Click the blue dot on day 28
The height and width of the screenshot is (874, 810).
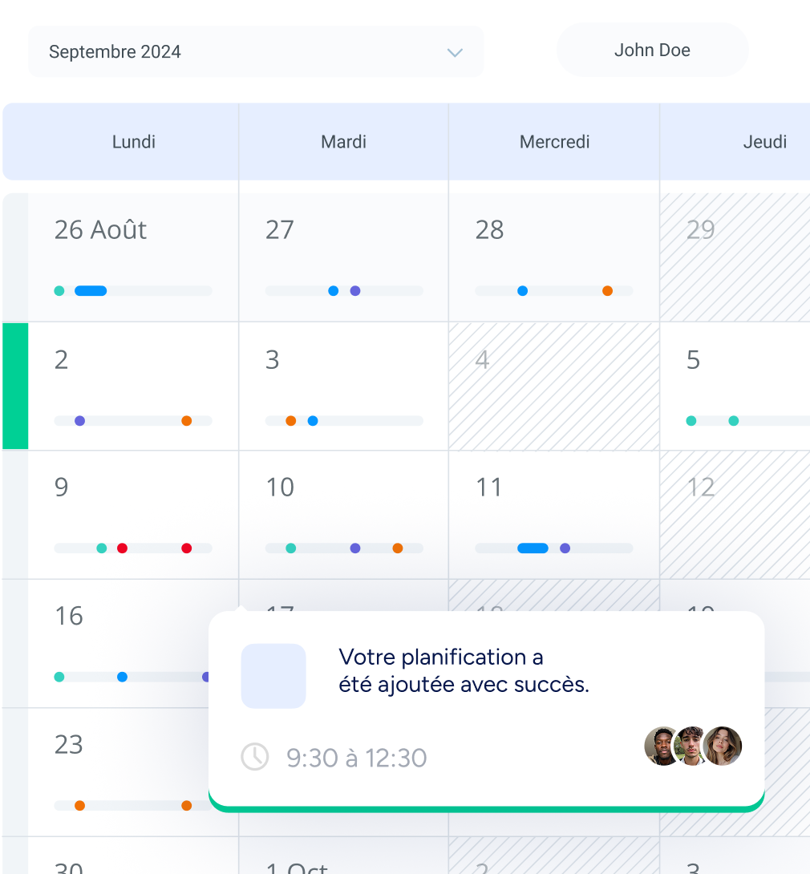coord(522,291)
